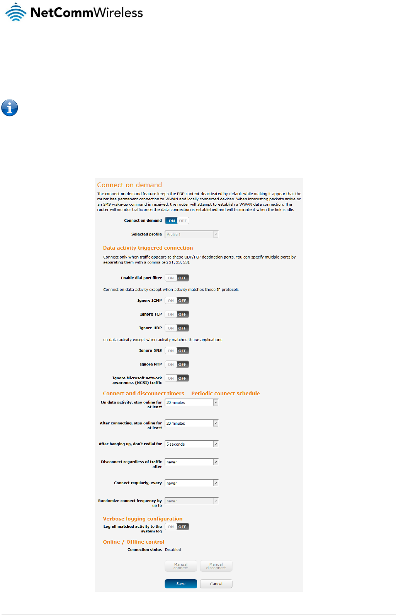Image resolution: width=396 pixels, height=615 pixels.
Task: Click the Save button
Action: tap(181, 584)
